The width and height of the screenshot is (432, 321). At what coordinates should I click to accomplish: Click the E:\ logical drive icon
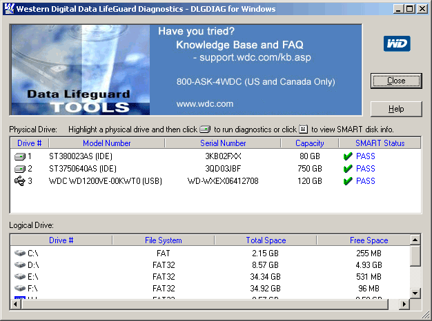(20, 276)
